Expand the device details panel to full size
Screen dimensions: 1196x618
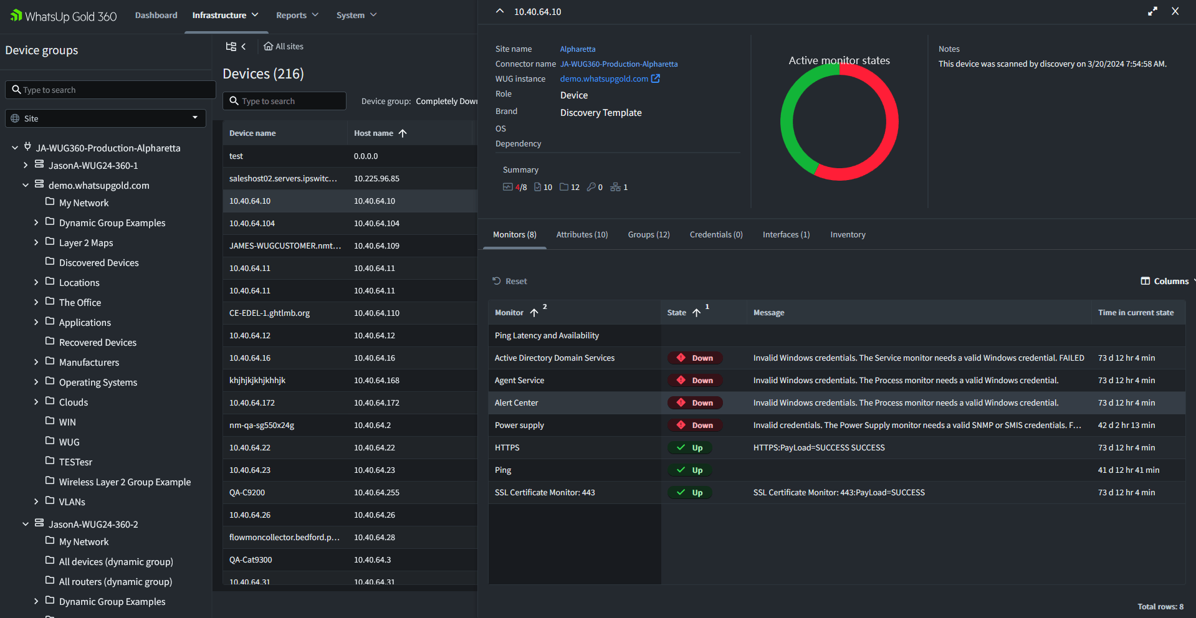(1152, 11)
